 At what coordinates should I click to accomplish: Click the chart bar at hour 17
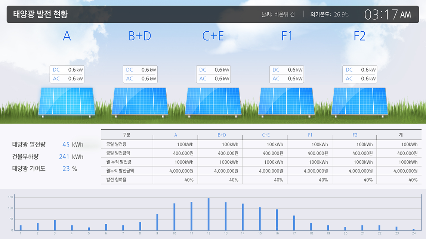[x=294, y=223]
